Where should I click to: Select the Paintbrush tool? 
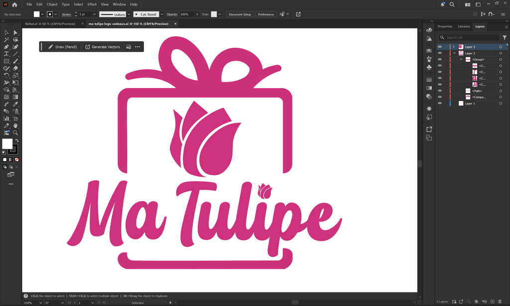(x=15, y=61)
